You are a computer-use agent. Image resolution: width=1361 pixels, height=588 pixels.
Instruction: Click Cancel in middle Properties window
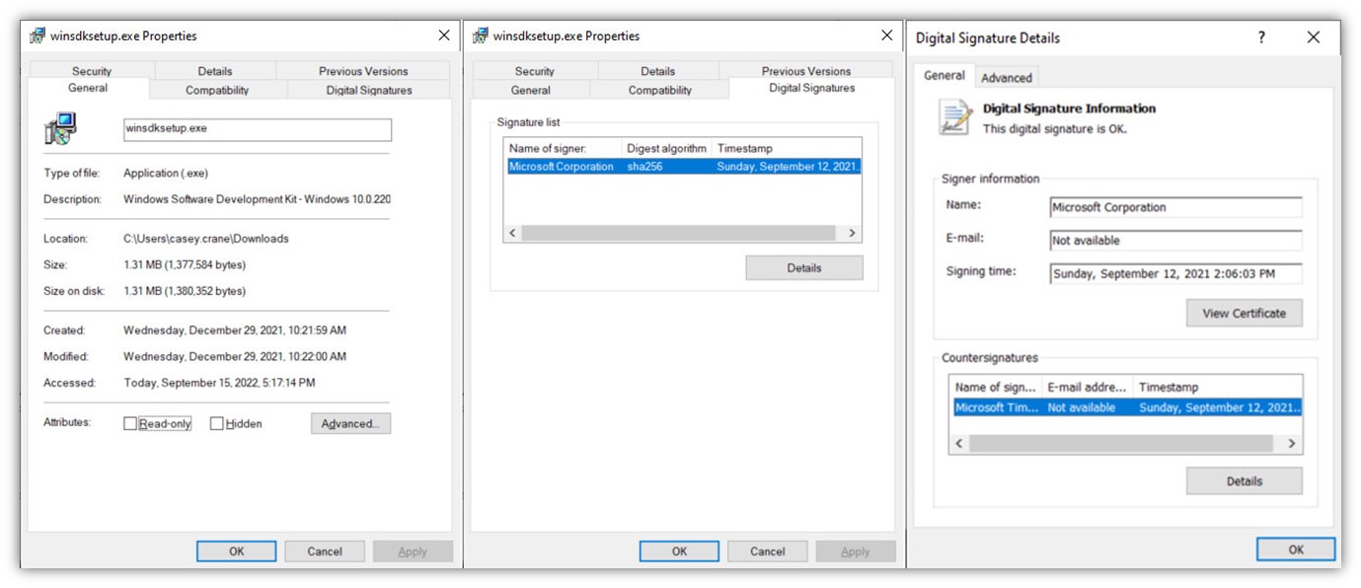768,551
